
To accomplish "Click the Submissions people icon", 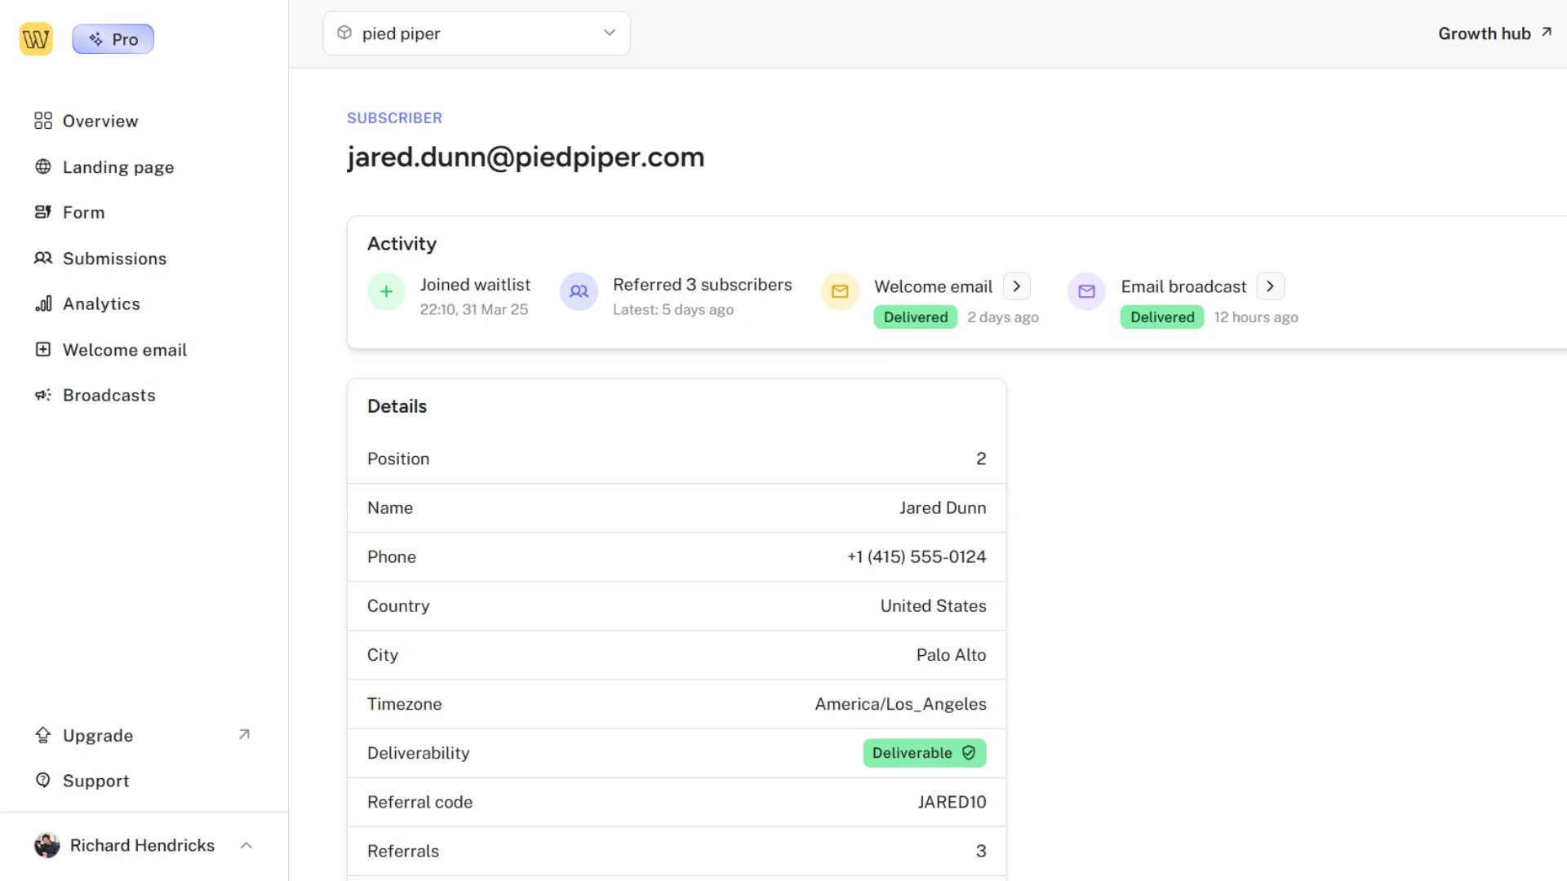I will [x=43, y=258].
